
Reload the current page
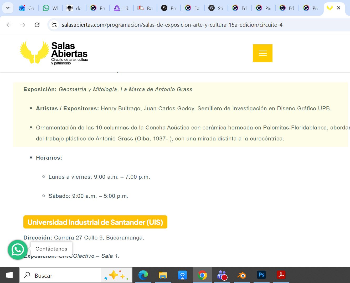(x=37, y=25)
